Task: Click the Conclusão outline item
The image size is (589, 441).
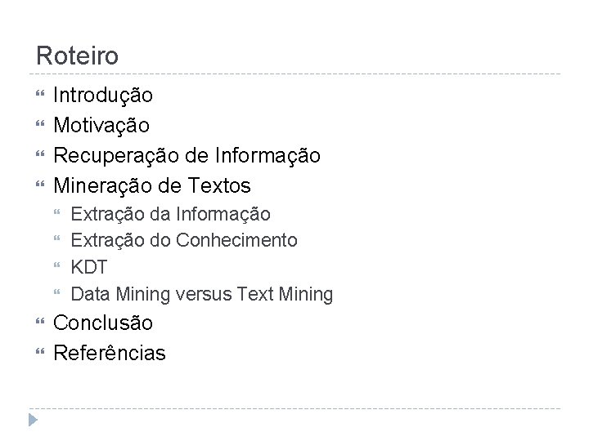Action: (102, 323)
